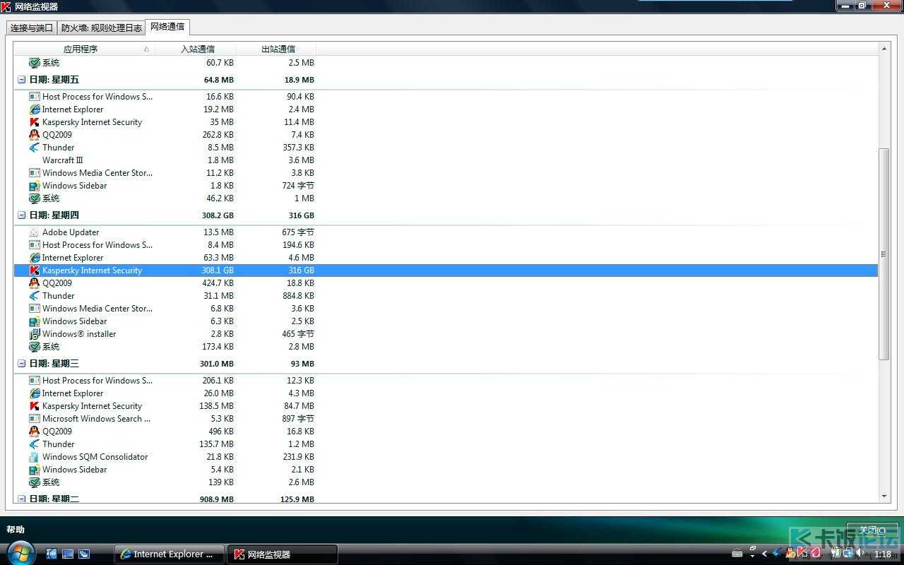This screenshot has height=565, width=904.
Task: Click the Kaspersky icon in the 星期五 group
Action: pyautogui.click(x=35, y=122)
